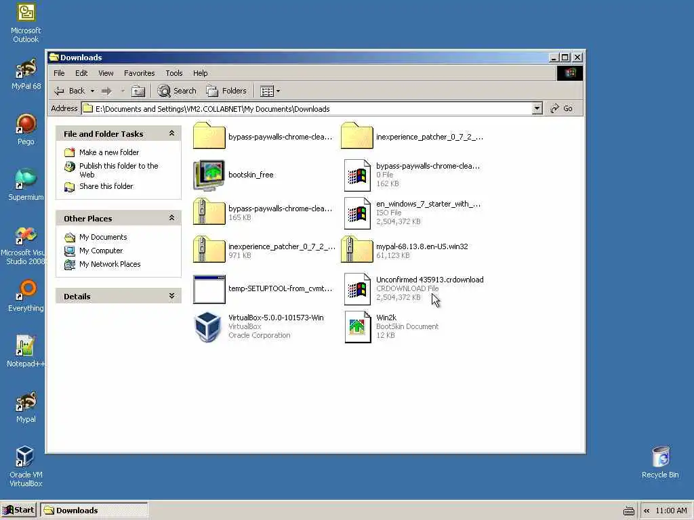This screenshot has height=520, width=694.
Task: Open the Start menu
Action: coord(18,511)
